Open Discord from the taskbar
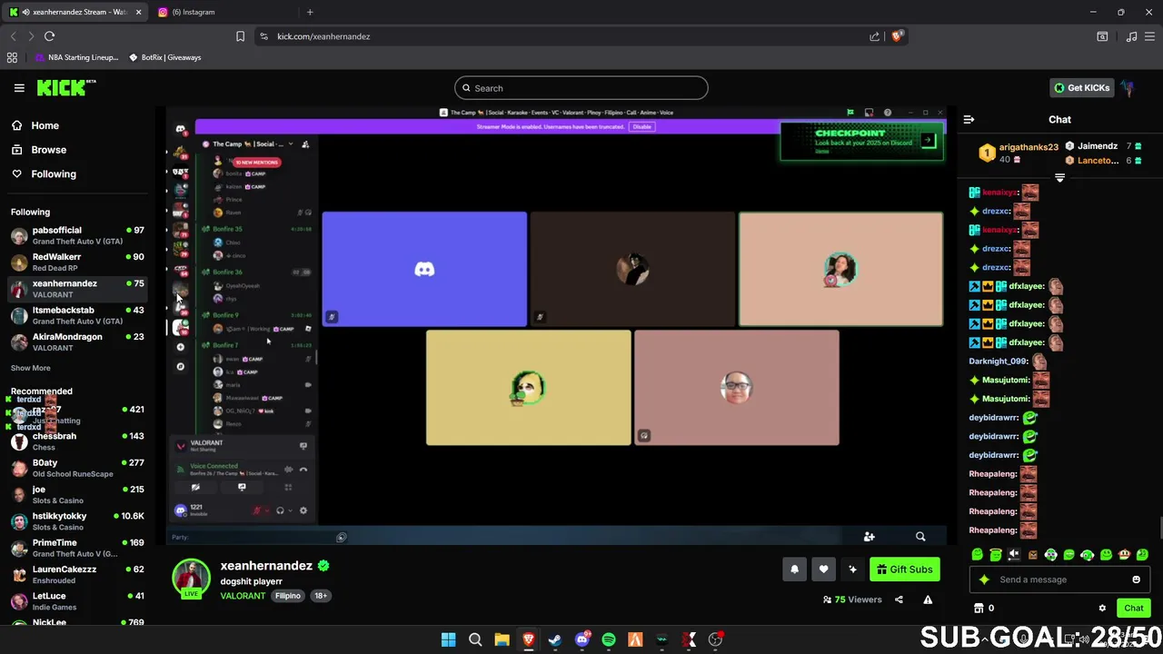 (582, 639)
